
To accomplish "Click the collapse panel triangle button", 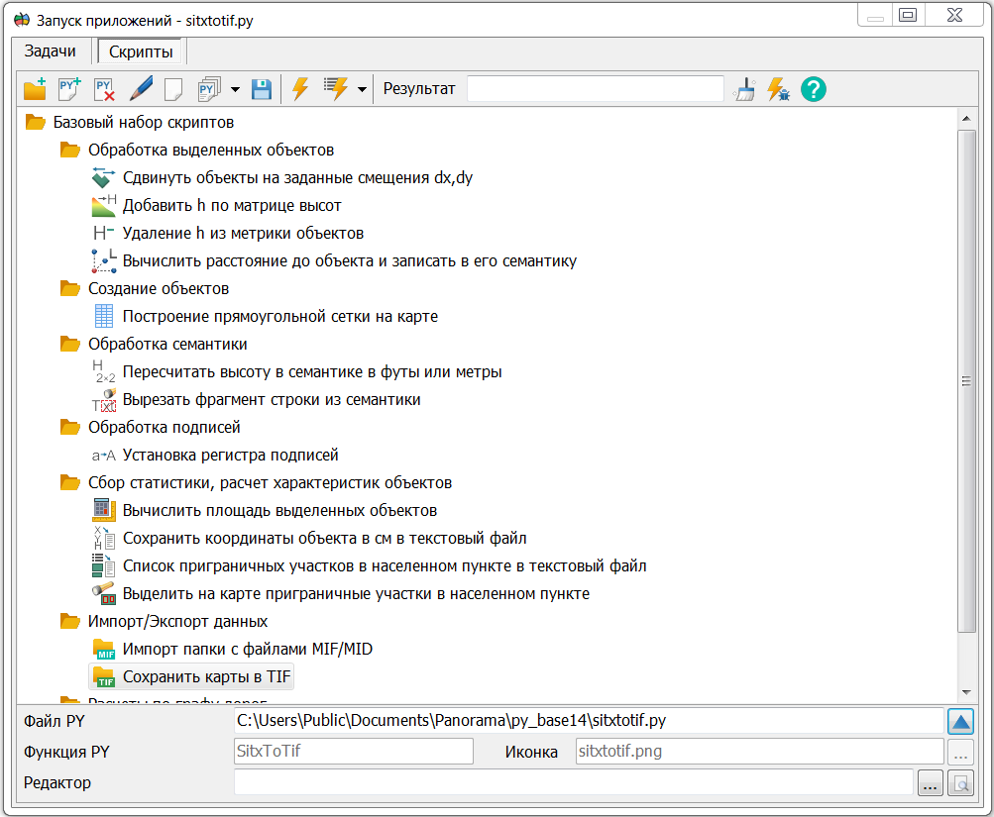I will click(x=960, y=721).
